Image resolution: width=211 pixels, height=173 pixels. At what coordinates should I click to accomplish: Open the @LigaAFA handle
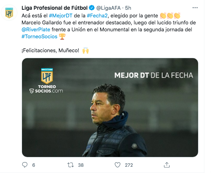tap(108, 8)
